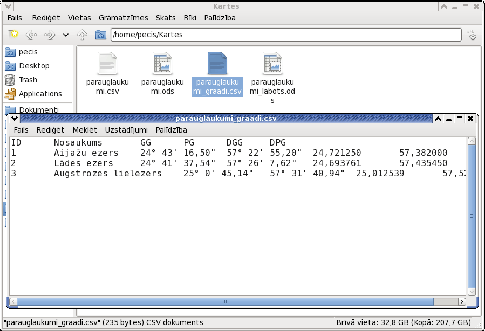Viewport: 485px width, 331px height.
Task: Click the text Lādes ezers
Action: pyautogui.click(x=84, y=163)
